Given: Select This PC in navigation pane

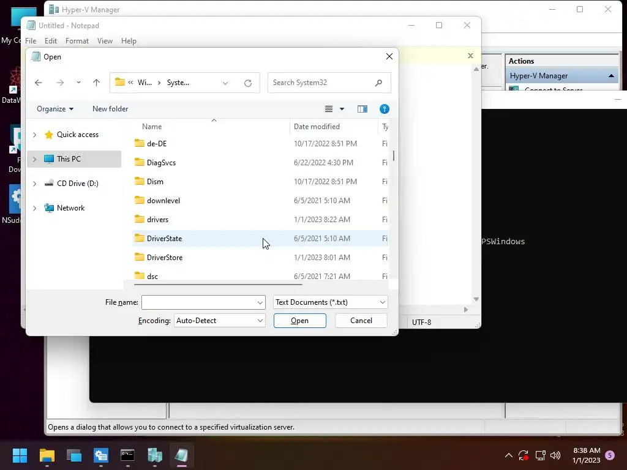Looking at the screenshot, I should pos(69,159).
